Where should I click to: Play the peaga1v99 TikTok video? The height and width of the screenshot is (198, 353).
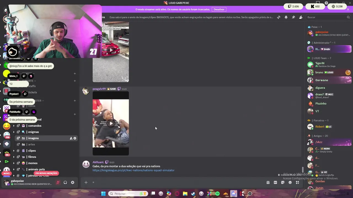pos(111,123)
